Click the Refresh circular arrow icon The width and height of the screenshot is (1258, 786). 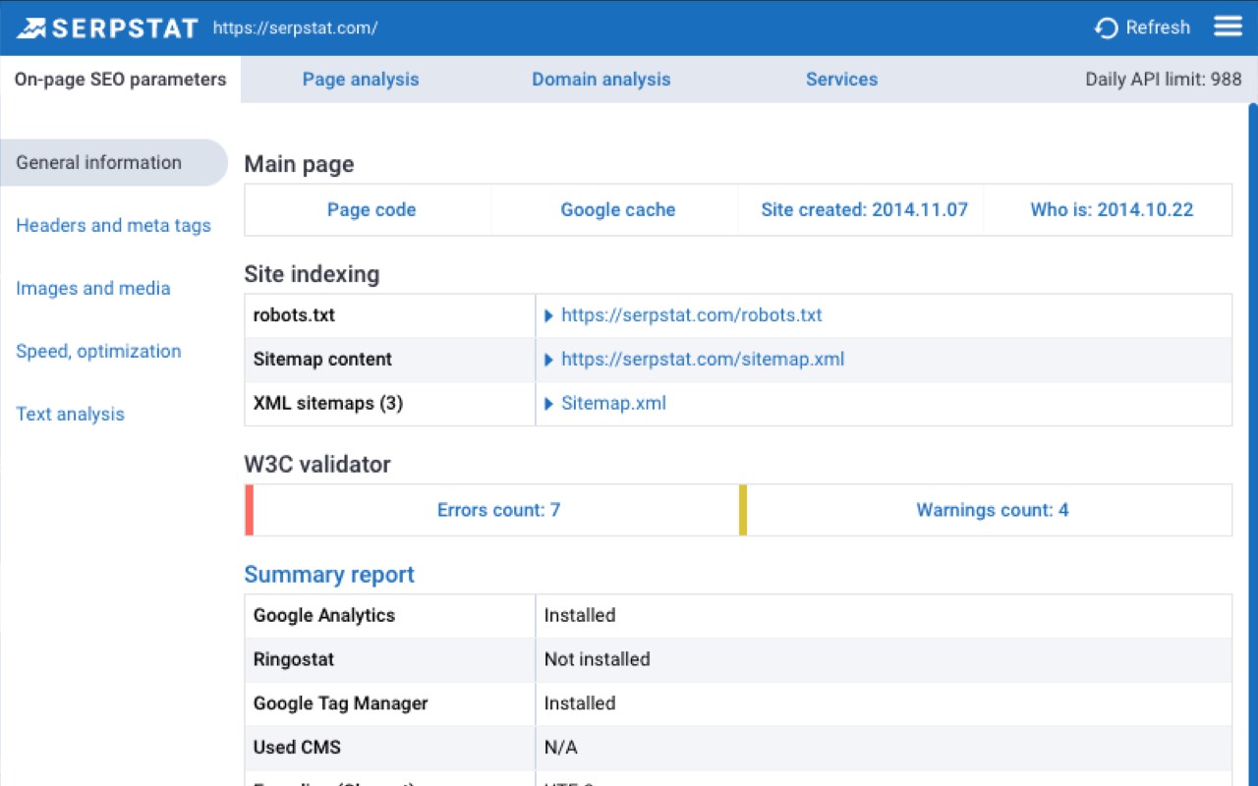pyautogui.click(x=1106, y=28)
